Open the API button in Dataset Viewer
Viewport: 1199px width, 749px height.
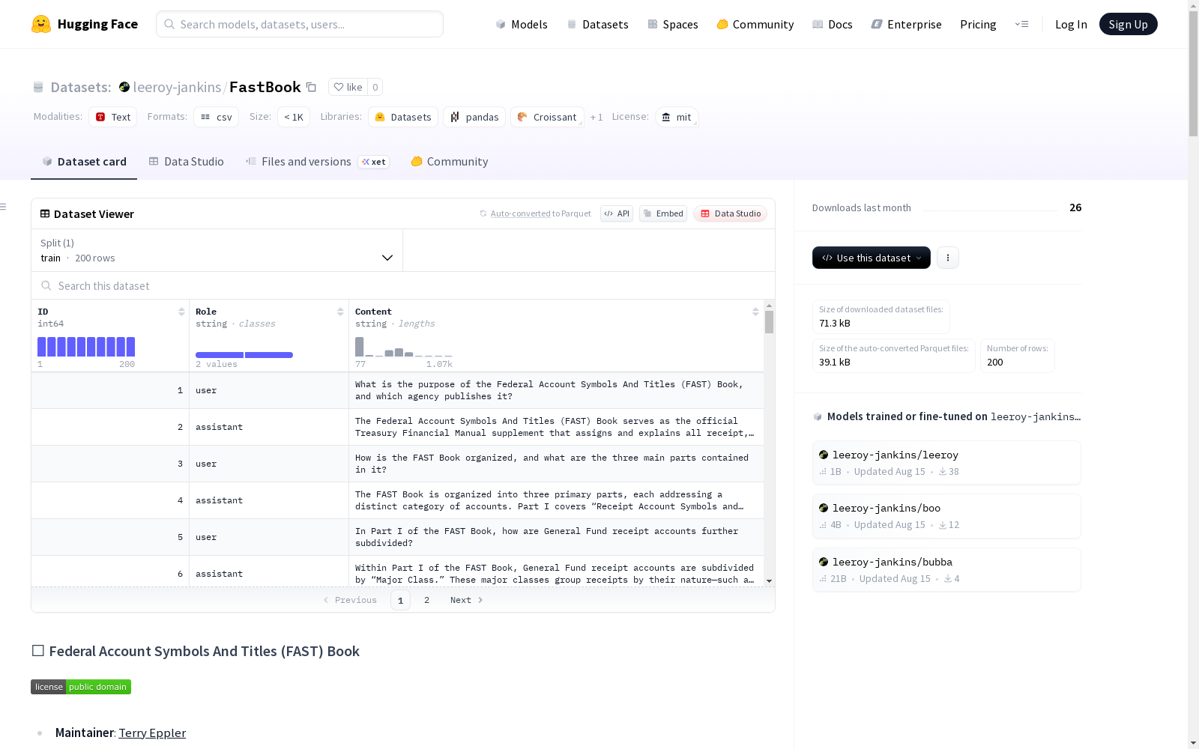(x=617, y=213)
